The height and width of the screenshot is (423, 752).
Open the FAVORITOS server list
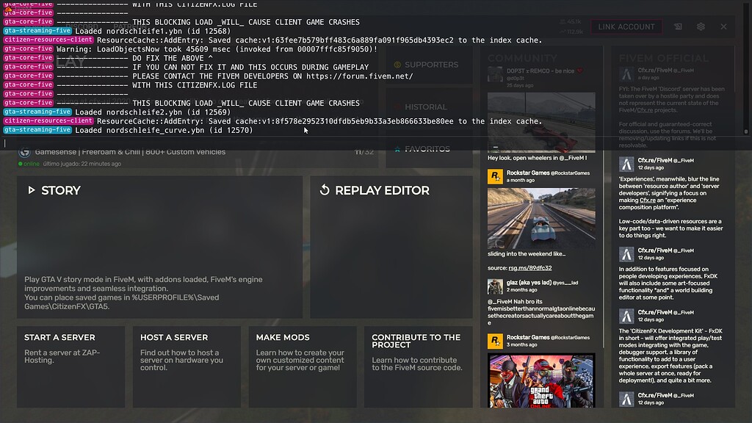(429, 149)
